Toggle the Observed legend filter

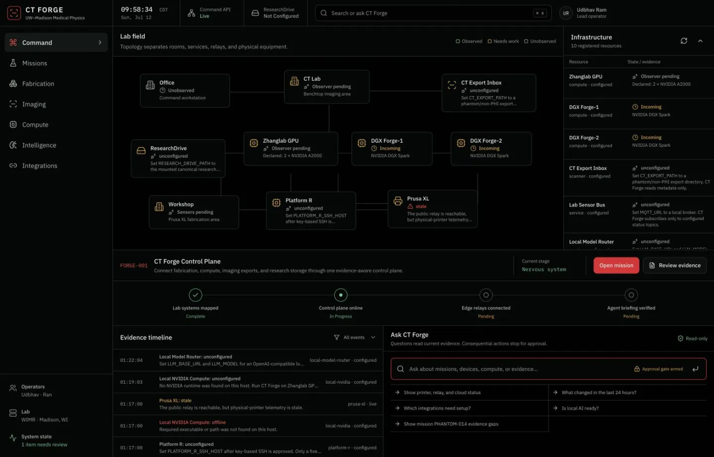click(469, 41)
